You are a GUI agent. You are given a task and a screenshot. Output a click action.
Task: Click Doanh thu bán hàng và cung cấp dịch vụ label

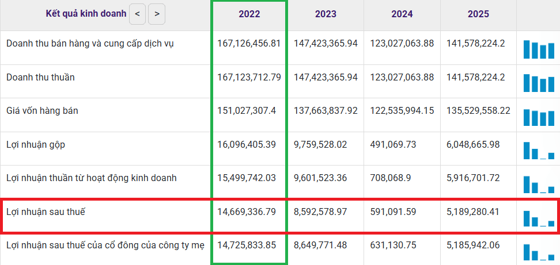(x=90, y=44)
